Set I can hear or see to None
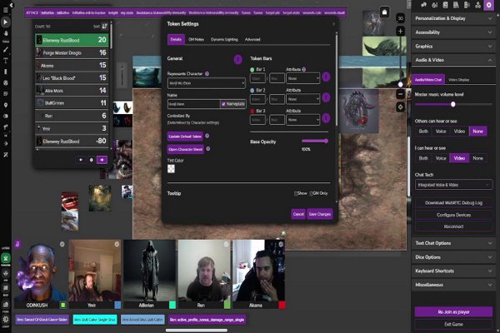Viewport: 500px width, 333px height. pos(477,158)
